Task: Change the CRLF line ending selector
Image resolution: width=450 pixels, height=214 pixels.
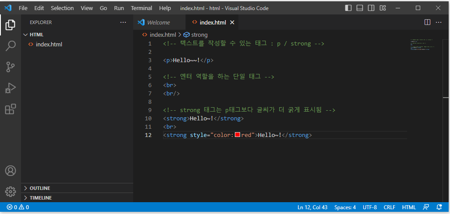Action: [x=389, y=207]
